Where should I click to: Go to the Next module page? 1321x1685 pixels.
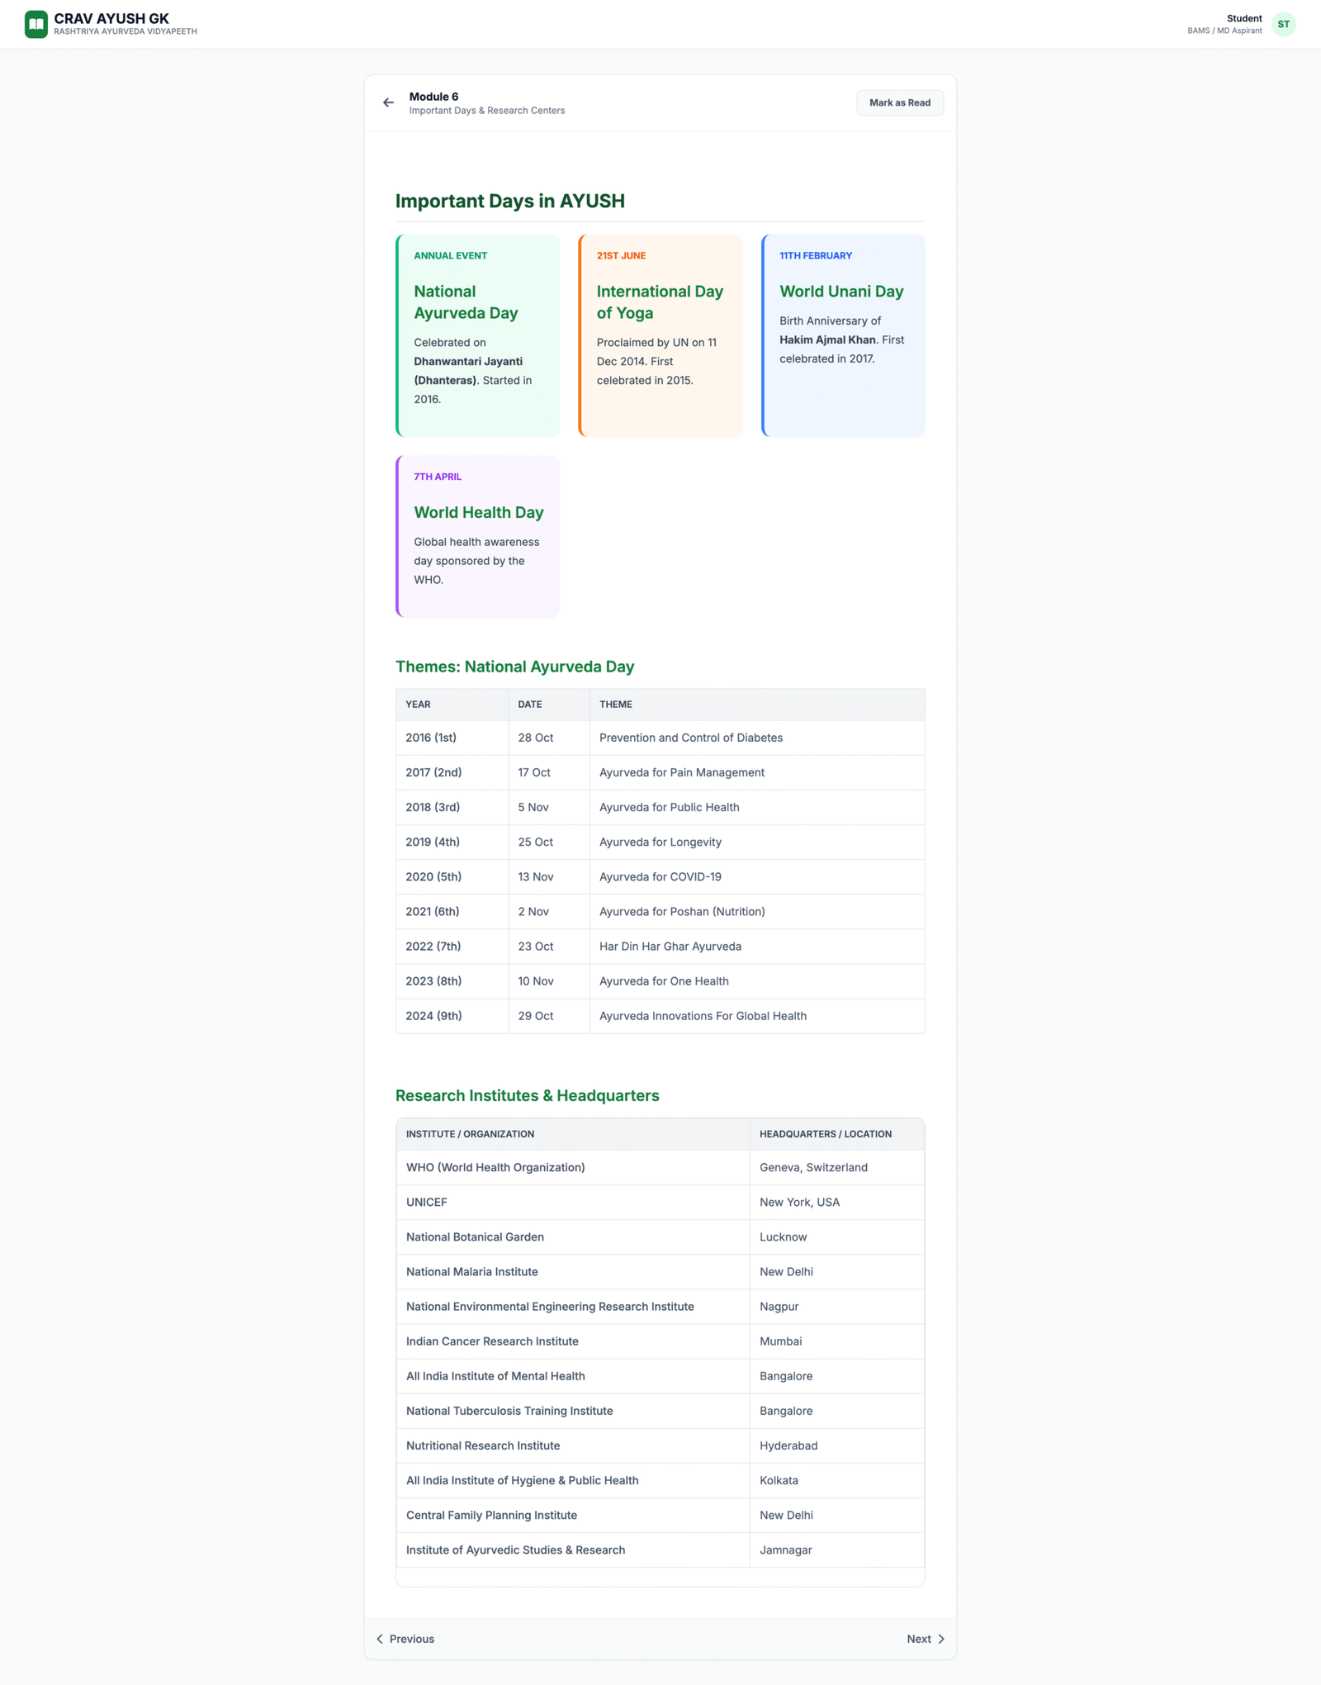pos(925,1639)
